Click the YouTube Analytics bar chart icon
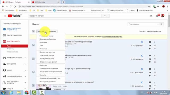The image size is (170, 95). (5, 76)
